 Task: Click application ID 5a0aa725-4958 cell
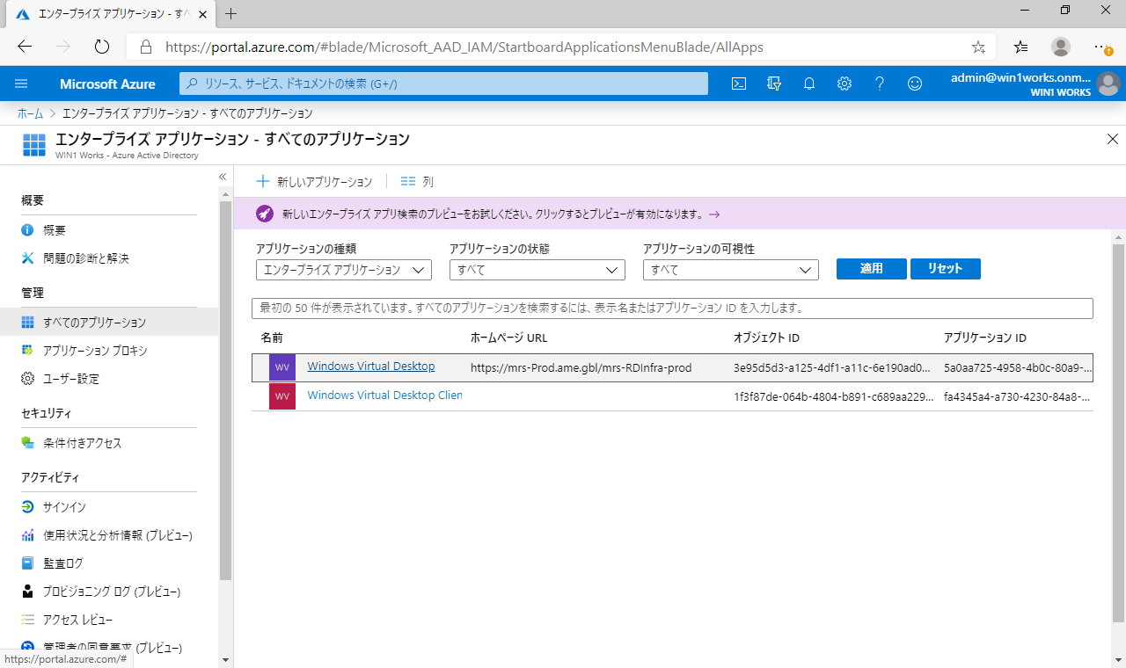tap(1018, 367)
